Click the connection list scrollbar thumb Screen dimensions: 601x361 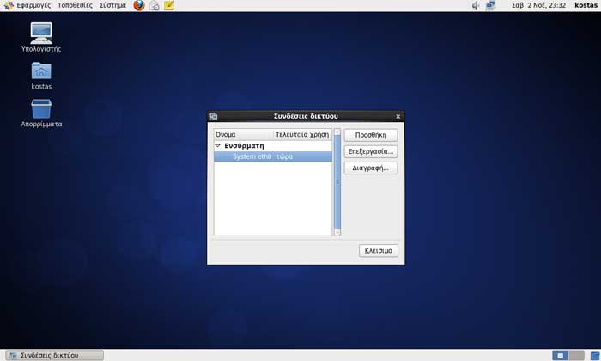337,182
